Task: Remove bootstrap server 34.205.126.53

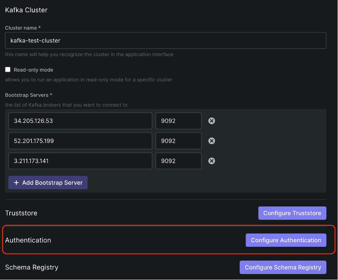Action: [212, 121]
